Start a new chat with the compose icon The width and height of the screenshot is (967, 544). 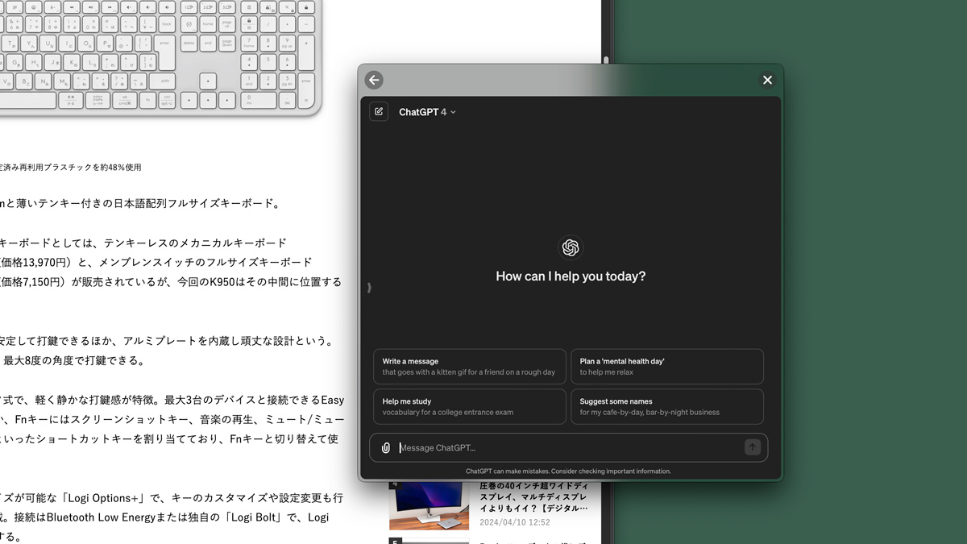click(379, 111)
